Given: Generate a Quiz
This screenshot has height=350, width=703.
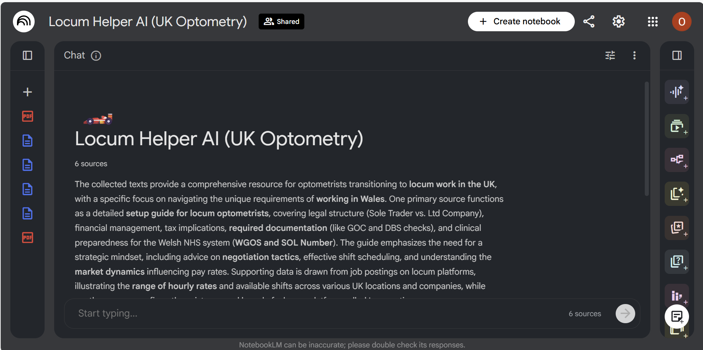Looking at the screenshot, I should pos(677,262).
